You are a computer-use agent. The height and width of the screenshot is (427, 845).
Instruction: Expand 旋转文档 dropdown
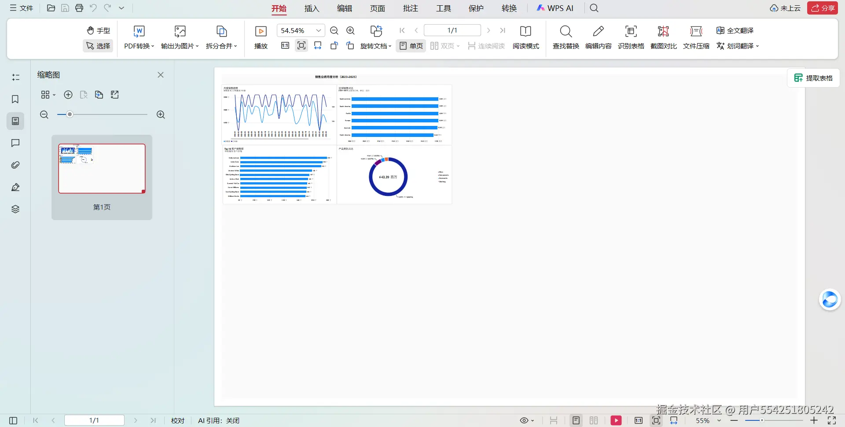tap(375, 46)
